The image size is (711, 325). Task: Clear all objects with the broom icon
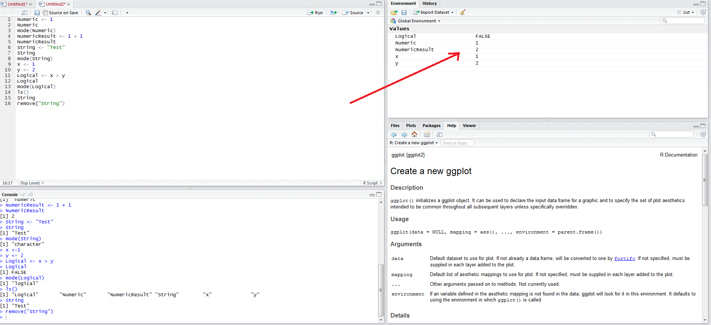click(463, 12)
